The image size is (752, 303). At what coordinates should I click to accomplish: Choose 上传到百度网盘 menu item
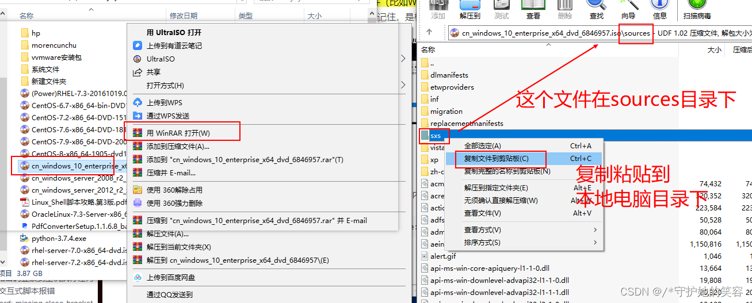[x=171, y=277]
